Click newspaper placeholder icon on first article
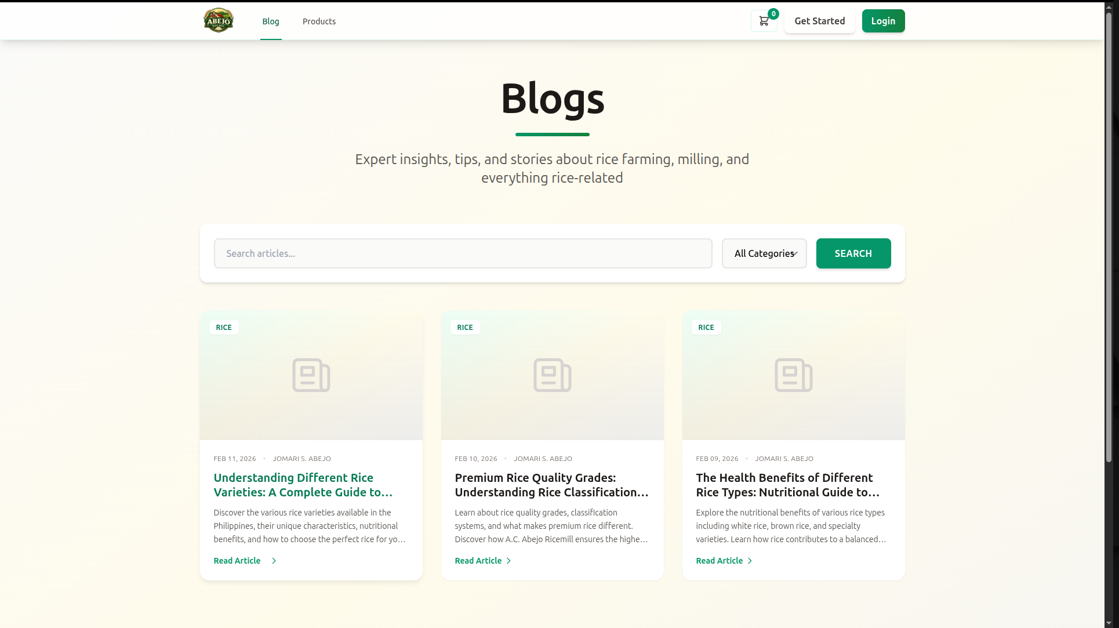This screenshot has width=1119, height=628. point(311,375)
